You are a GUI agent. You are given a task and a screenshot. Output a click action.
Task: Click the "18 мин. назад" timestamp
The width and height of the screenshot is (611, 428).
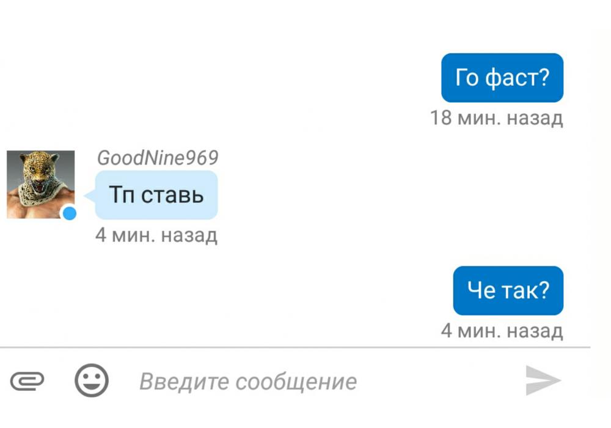(496, 117)
